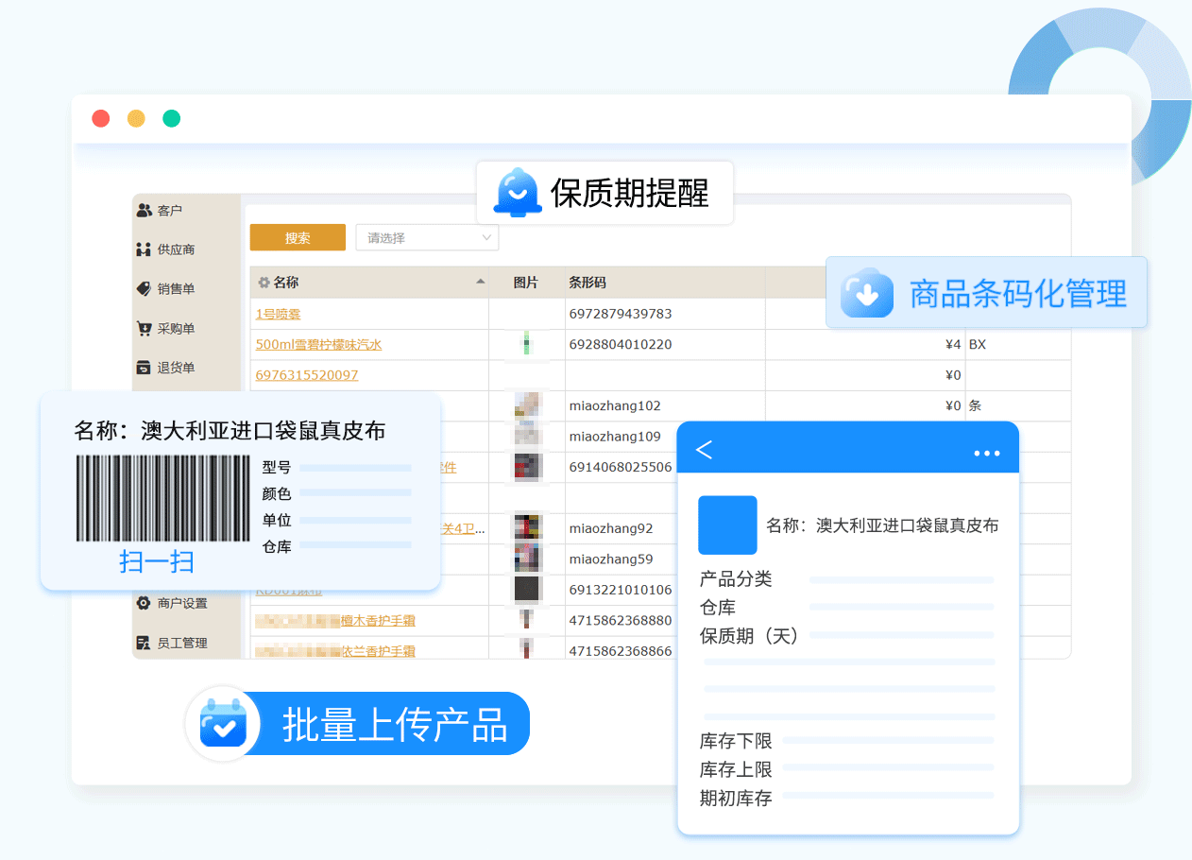Open employee management (员工管理) icon

point(144,643)
